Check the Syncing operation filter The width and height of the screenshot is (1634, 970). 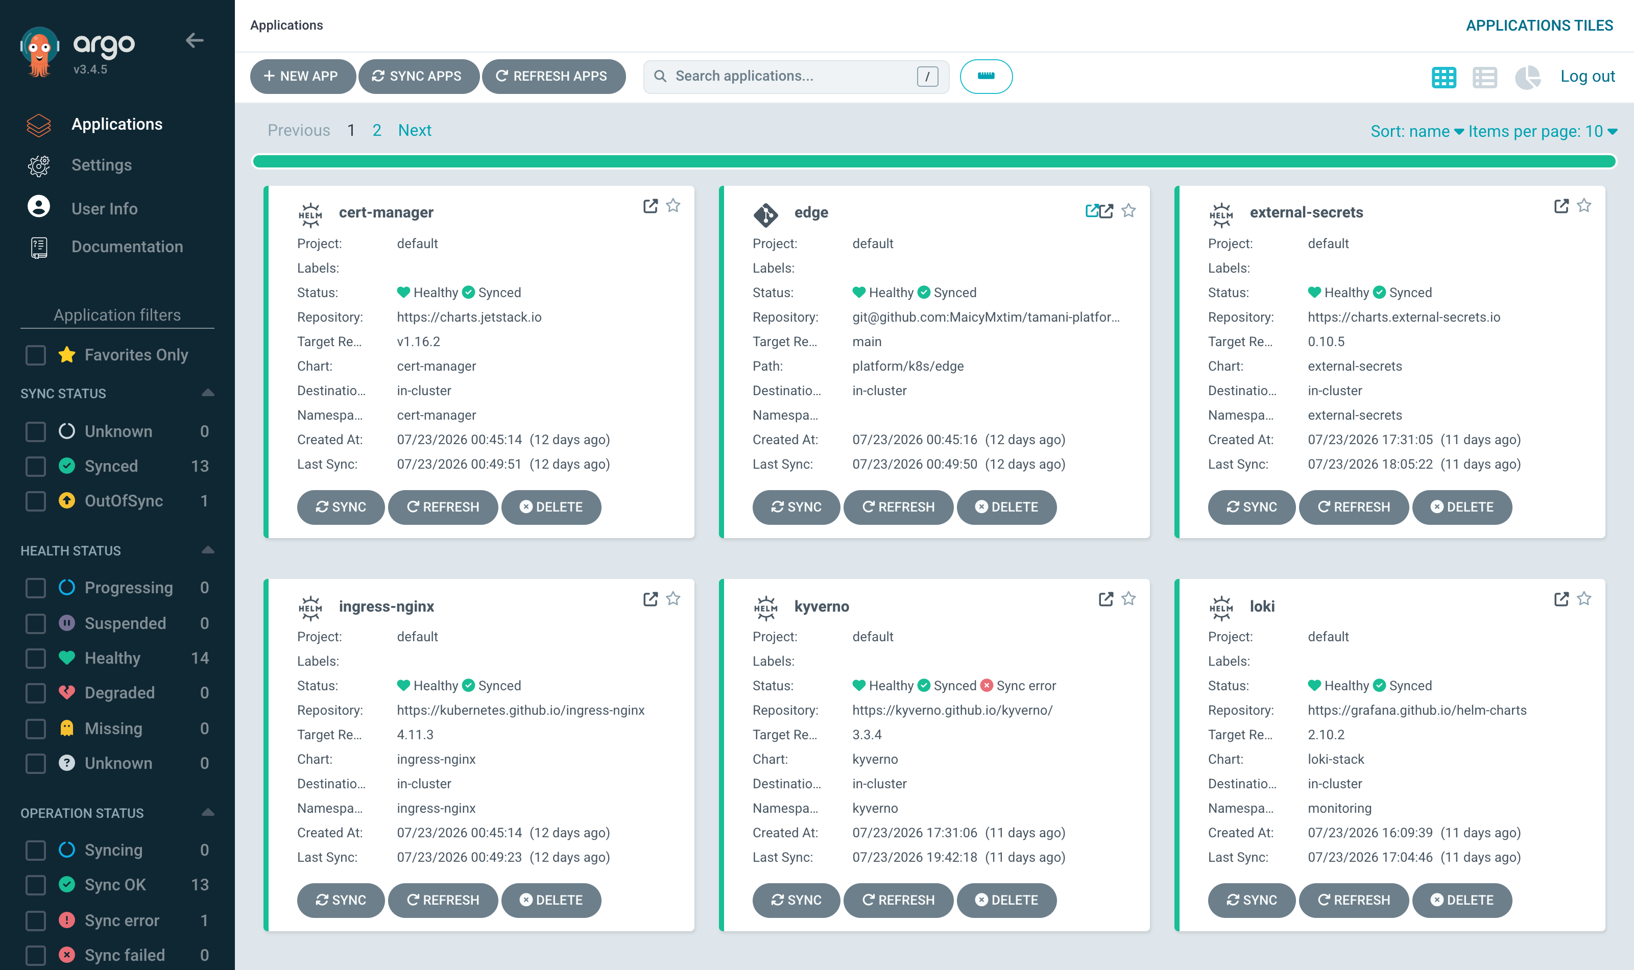tap(35, 851)
